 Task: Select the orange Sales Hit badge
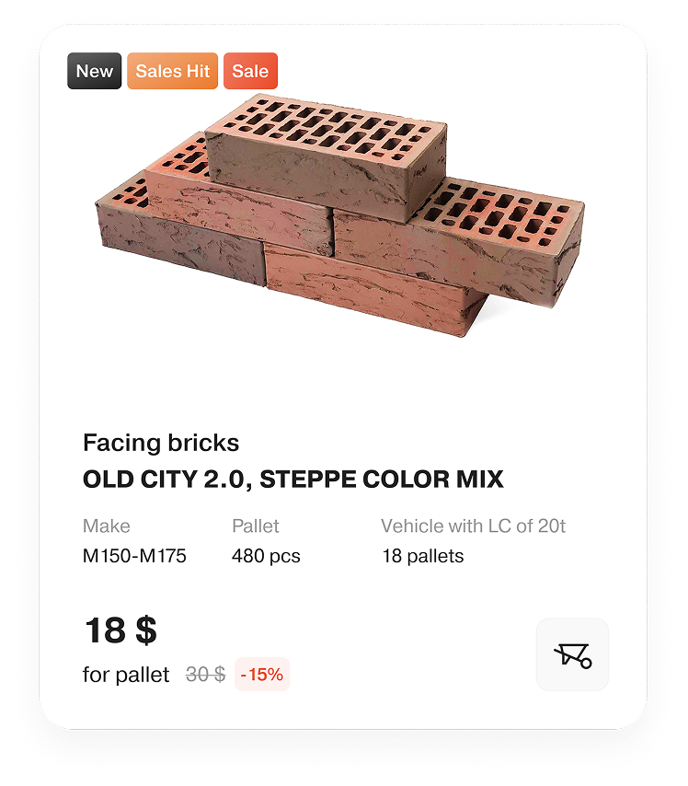[x=173, y=72]
